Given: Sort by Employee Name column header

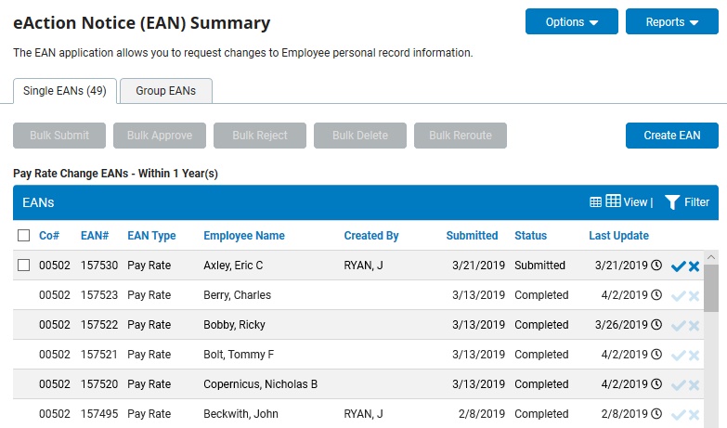Looking at the screenshot, I should point(244,236).
